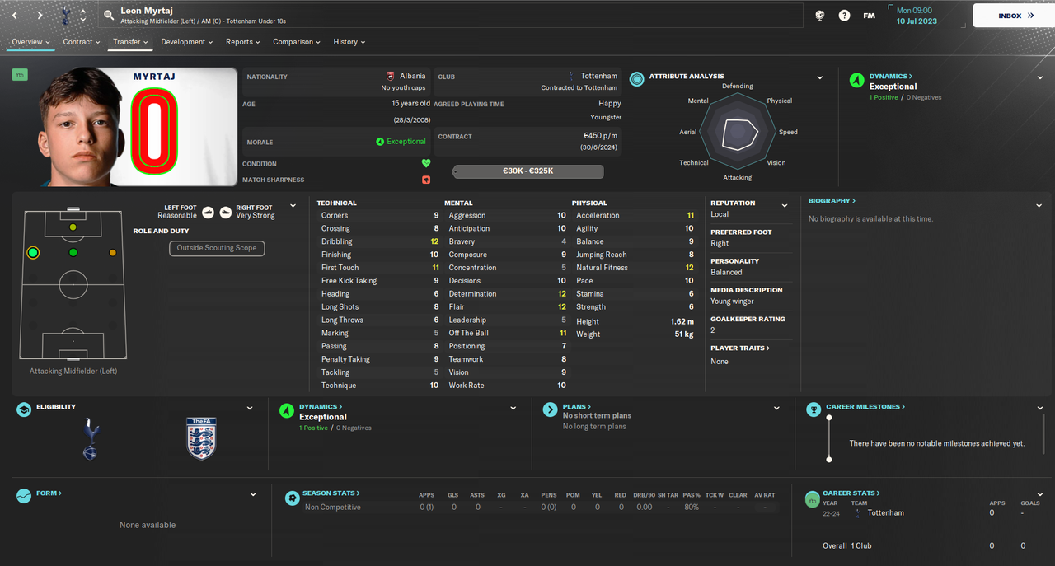Click the Tottenham crest under Eligibility

pyautogui.click(x=91, y=438)
